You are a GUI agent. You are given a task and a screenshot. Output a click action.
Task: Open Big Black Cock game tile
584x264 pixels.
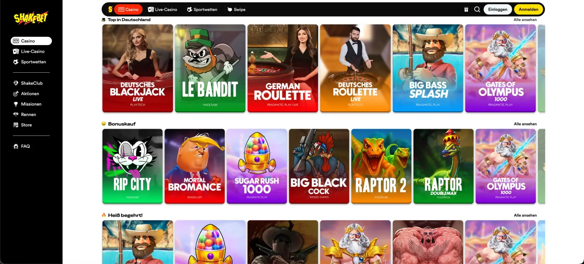(x=319, y=166)
